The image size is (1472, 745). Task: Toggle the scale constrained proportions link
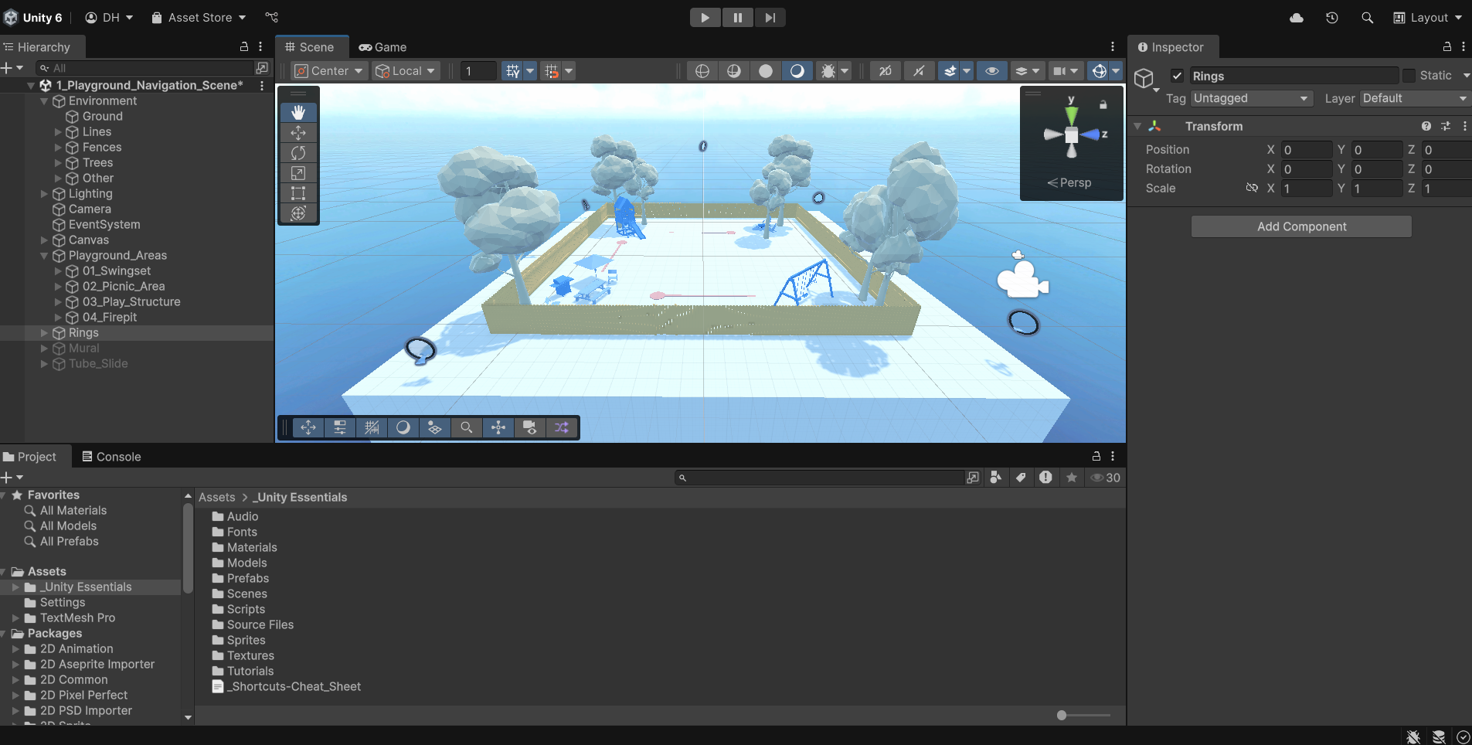click(1252, 188)
